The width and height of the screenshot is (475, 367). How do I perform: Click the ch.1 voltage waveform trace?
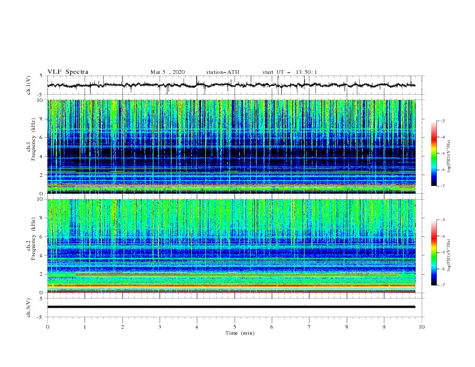(231, 85)
